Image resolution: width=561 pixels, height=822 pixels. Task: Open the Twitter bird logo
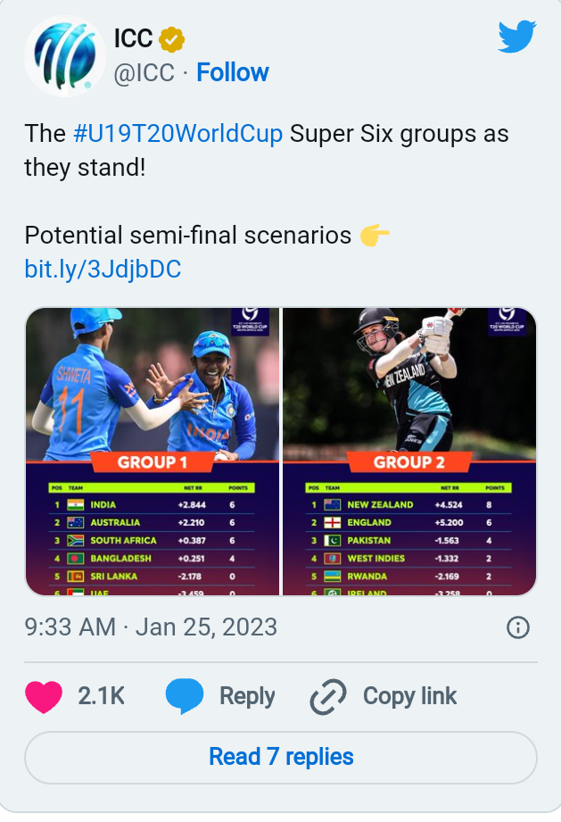point(516,37)
